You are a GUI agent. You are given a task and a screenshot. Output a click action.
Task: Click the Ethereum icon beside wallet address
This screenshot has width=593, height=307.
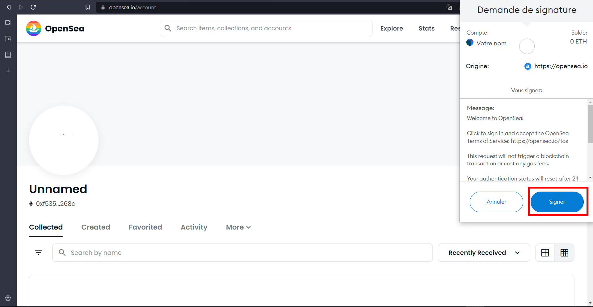click(x=31, y=204)
